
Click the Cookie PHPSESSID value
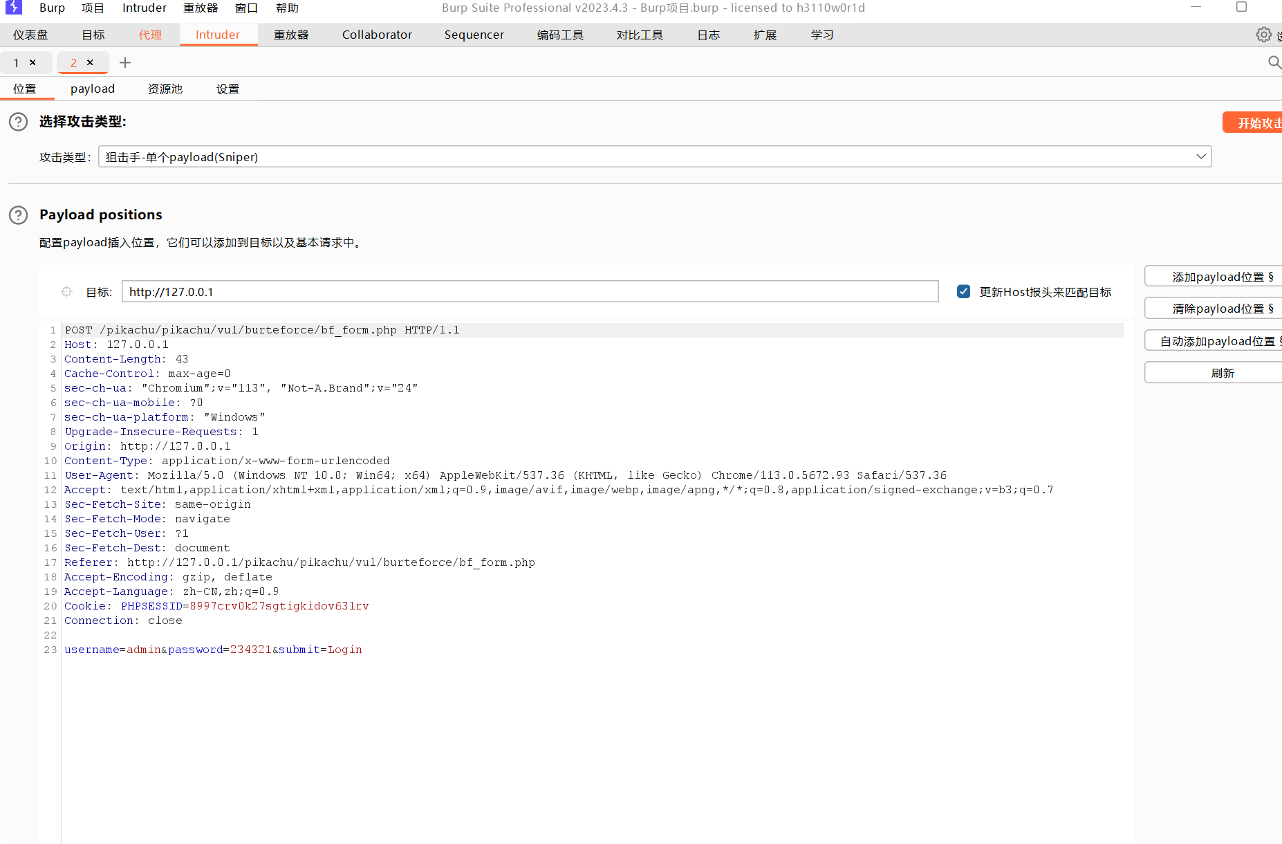pos(279,606)
